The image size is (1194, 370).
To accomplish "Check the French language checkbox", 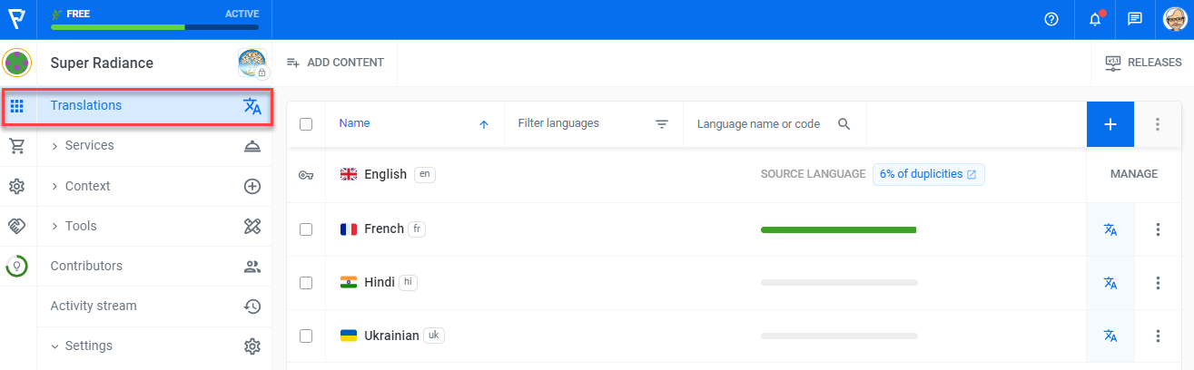I will tap(306, 229).
